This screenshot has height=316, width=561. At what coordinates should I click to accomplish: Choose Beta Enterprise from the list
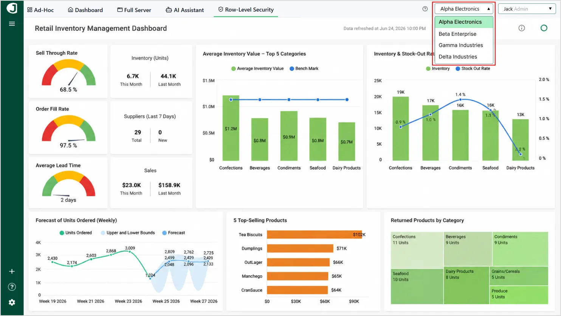click(x=464, y=34)
